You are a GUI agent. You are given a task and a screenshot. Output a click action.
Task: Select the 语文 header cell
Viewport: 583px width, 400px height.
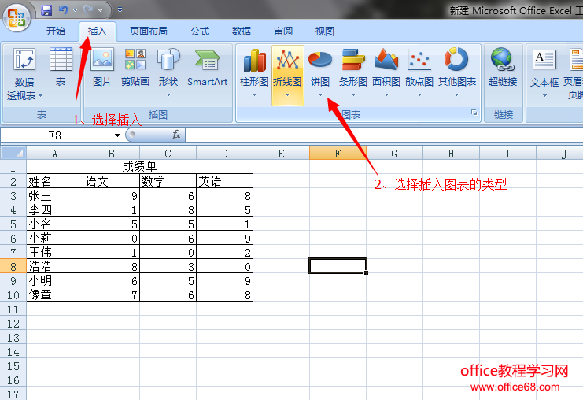[111, 181]
